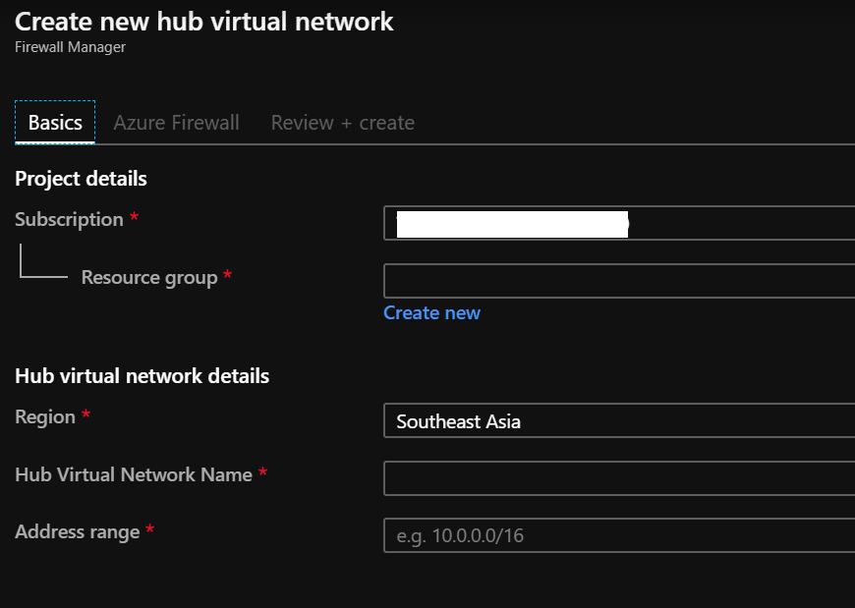Go to the Review + create tab
Screen dimensions: 855x608
click(x=342, y=123)
